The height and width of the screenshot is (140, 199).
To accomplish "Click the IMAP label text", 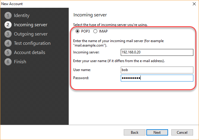I will pos(103,31).
